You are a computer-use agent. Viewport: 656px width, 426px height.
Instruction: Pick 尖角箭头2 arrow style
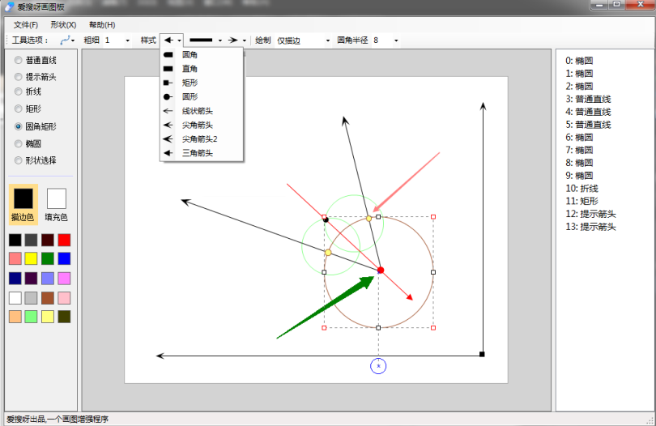(x=200, y=138)
